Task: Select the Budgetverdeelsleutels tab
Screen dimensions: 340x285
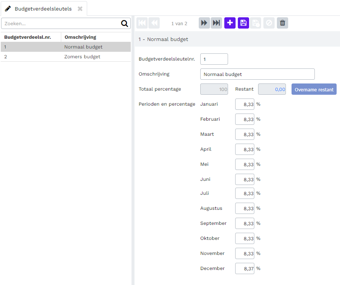Action: click(43, 9)
